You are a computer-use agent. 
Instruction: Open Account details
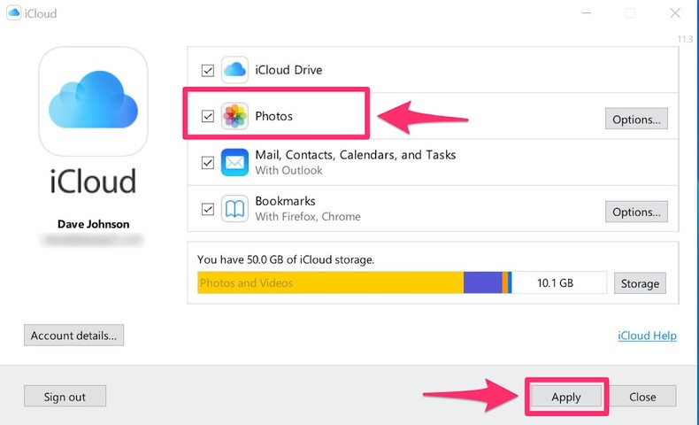tap(73, 336)
